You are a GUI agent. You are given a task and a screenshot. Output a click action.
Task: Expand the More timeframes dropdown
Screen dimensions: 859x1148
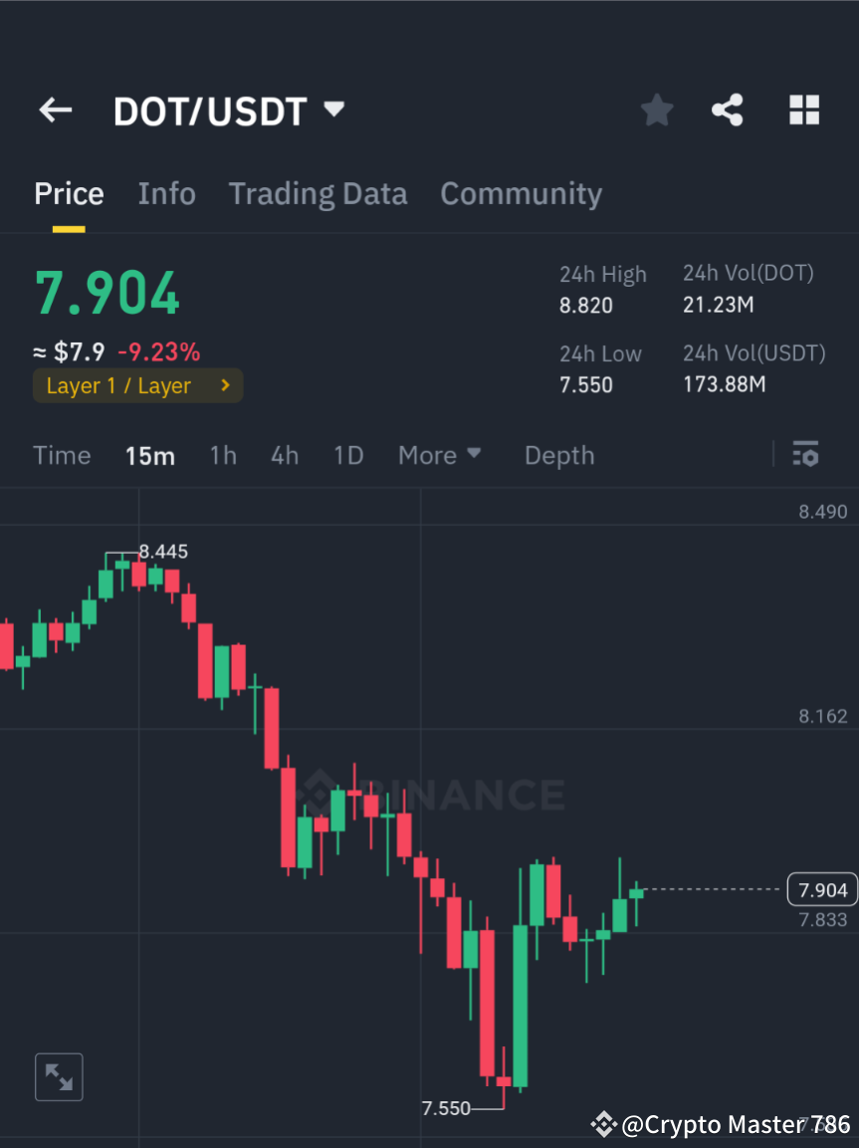click(439, 454)
